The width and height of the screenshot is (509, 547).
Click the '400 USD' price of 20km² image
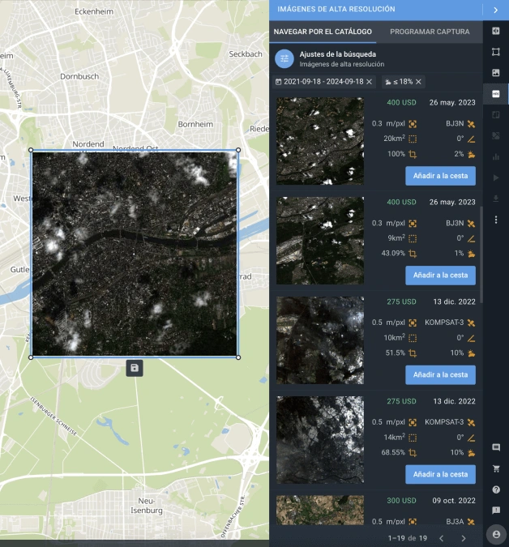401,103
